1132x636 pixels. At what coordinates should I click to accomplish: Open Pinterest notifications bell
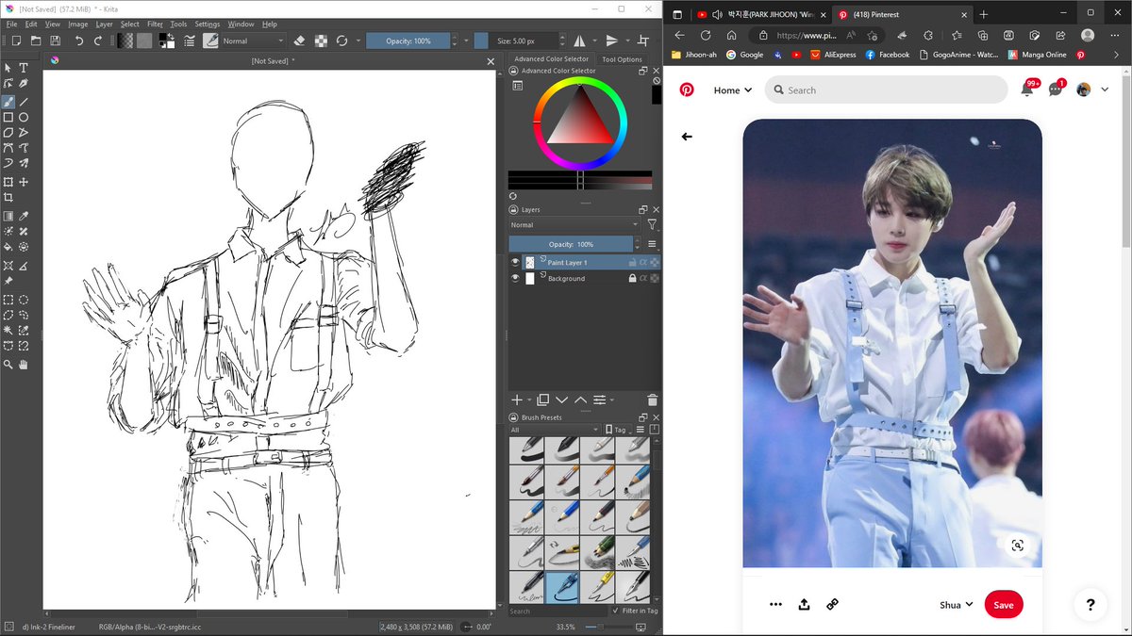tap(1027, 90)
